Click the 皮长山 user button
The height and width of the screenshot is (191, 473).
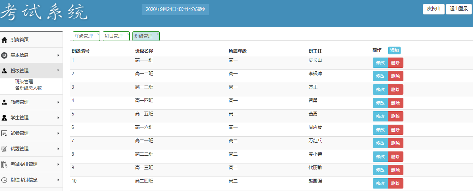coord(433,9)
